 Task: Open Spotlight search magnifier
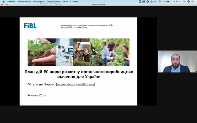pyautogui.click(x=184, y=2)
